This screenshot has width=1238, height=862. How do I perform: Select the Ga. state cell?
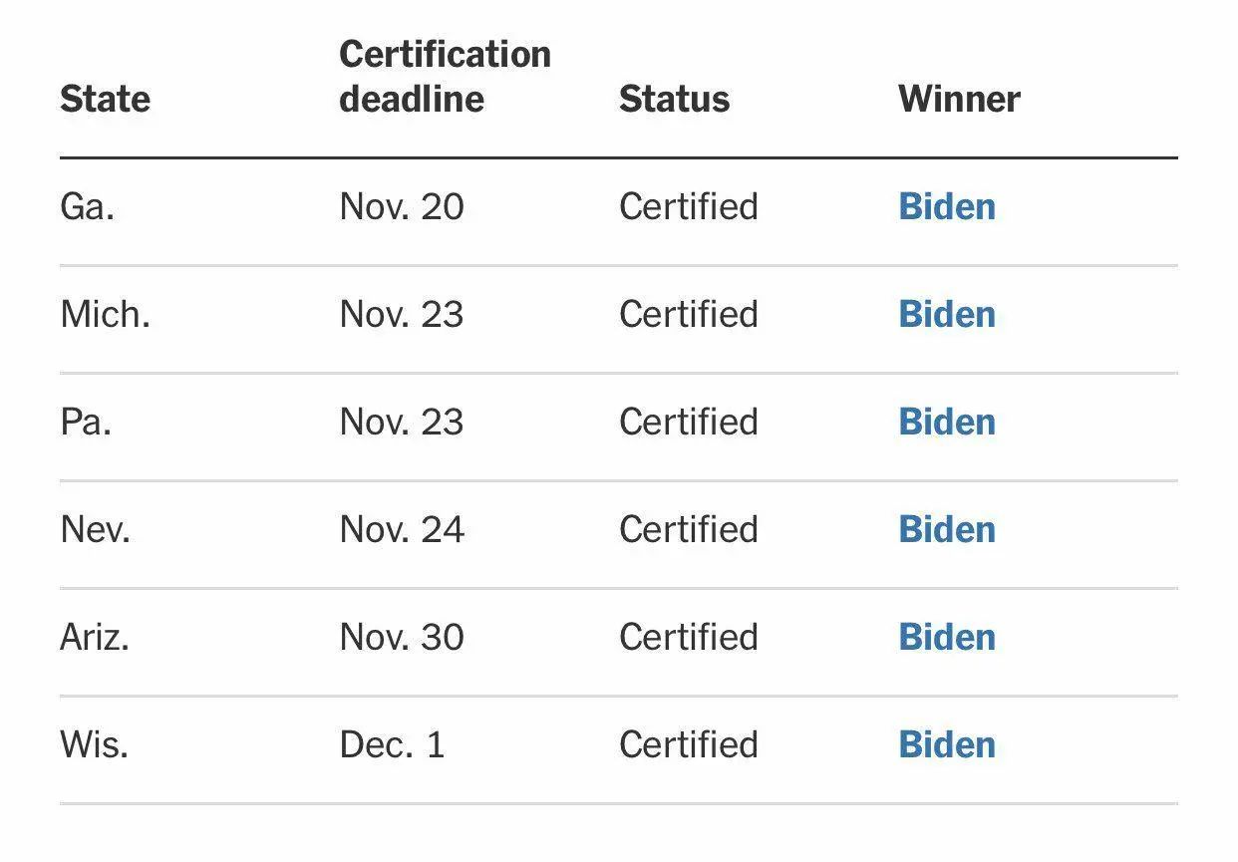click(x=87, y=206)
